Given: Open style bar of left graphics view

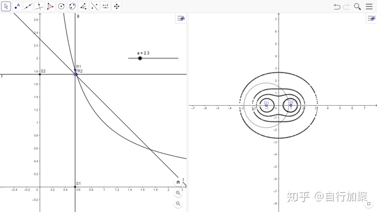Looking at the screenshot, I should point(181,18).
